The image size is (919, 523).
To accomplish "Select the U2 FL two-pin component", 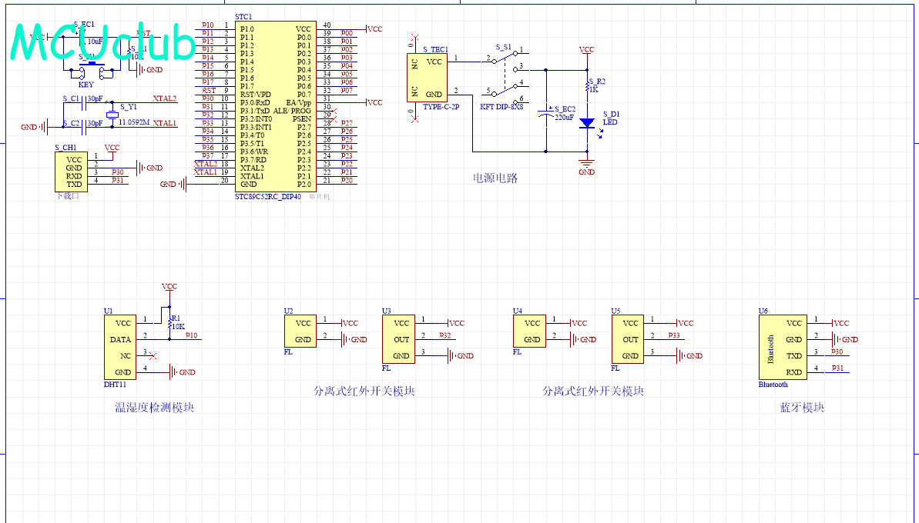I will (x=303, y=331).
